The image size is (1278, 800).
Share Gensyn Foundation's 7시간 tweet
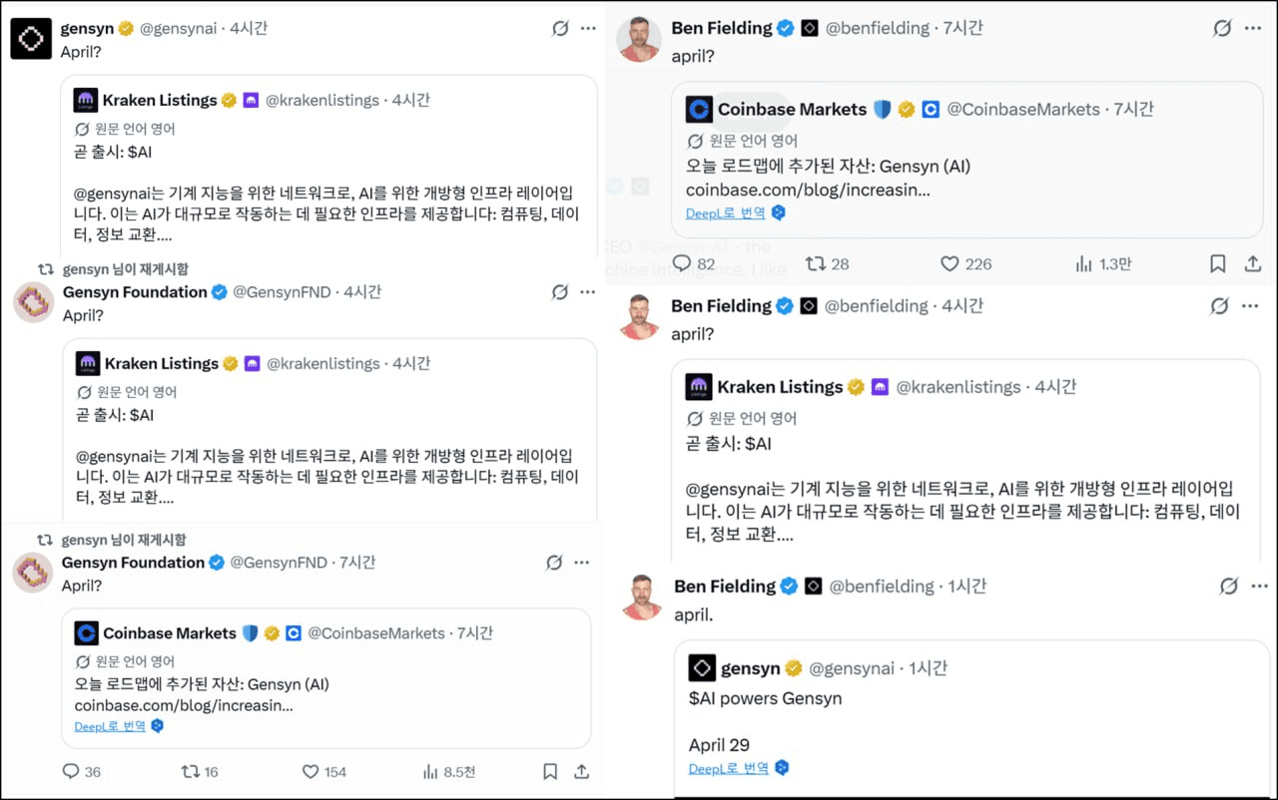coord(581,771)
